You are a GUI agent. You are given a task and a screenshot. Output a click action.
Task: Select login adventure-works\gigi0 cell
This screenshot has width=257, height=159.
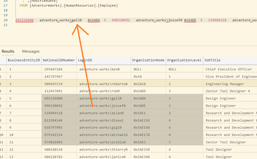point(104,127)
